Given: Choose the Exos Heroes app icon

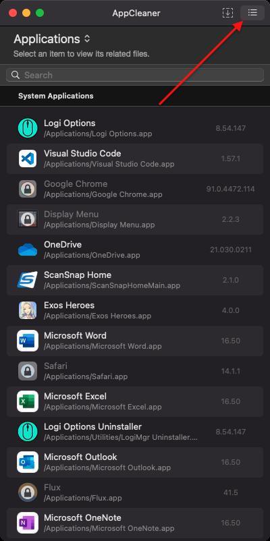Looking at the screenshot, I should click(28, 310).
